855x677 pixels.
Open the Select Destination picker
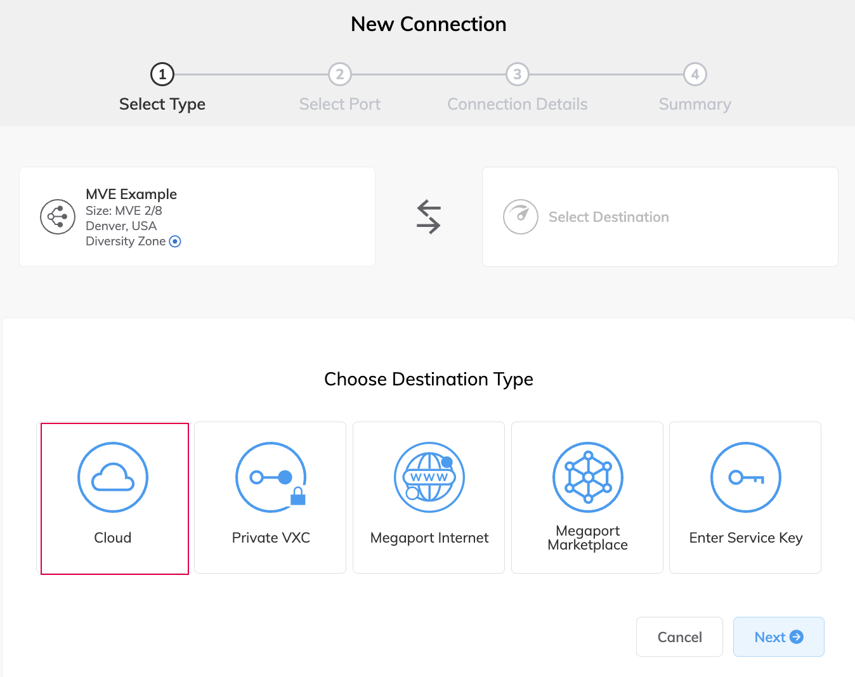[x=660, y=217]
